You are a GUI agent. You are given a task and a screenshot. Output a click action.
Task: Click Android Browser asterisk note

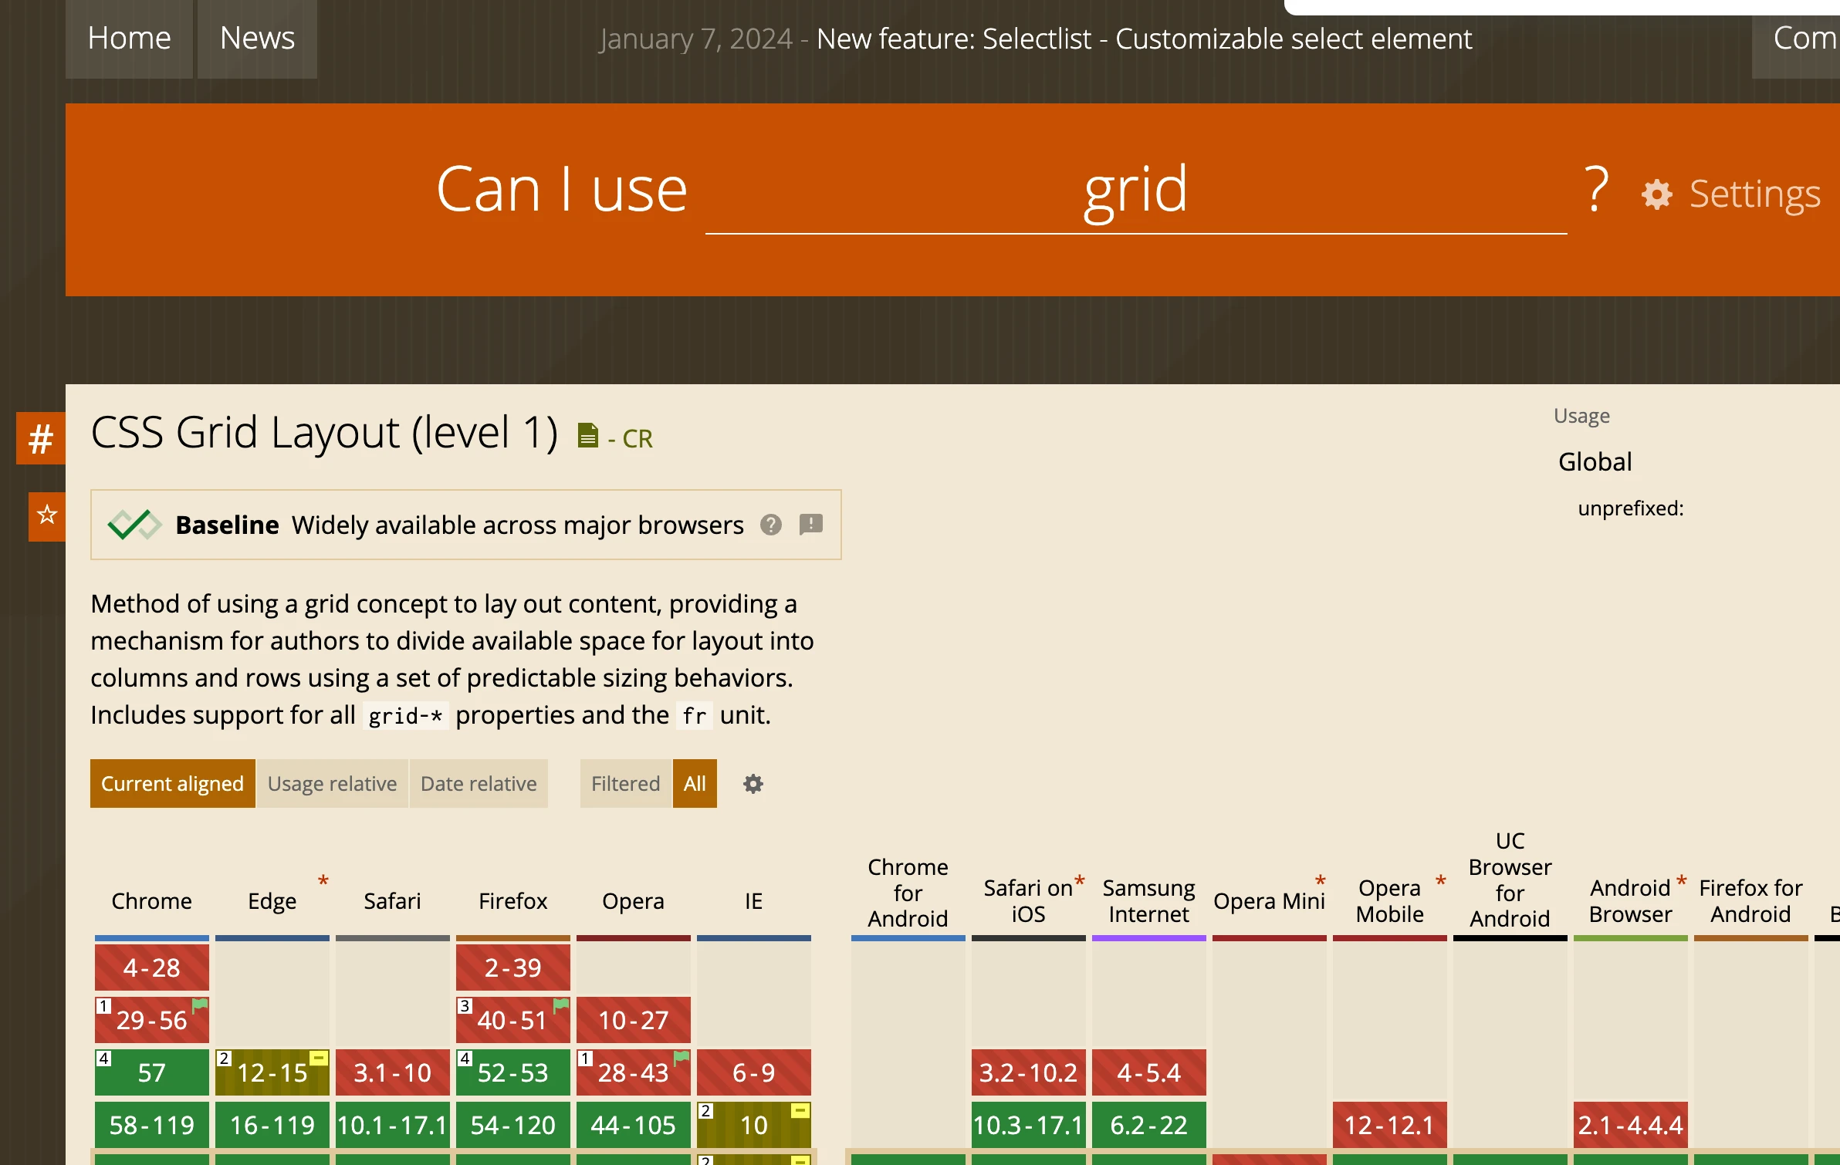[x=1681, y=882]
